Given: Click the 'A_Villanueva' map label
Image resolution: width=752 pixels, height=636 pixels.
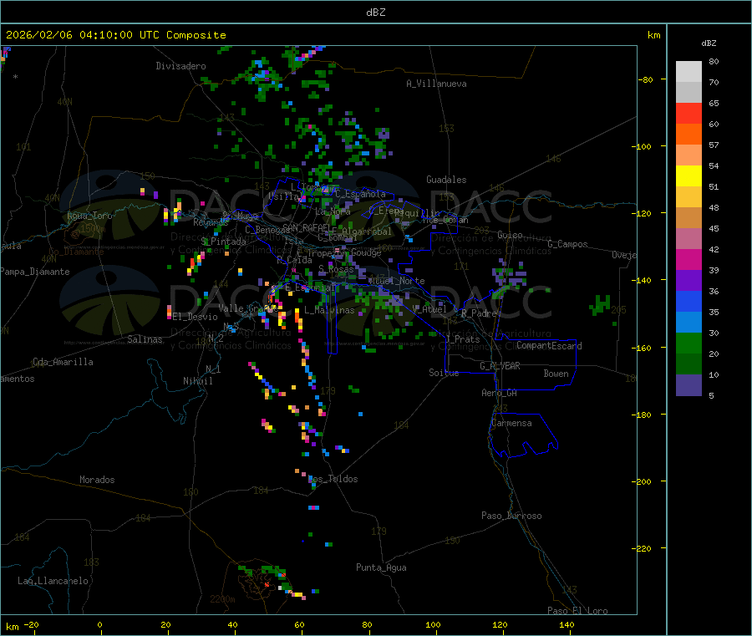Looking at the screenshot, I should point(436,84).
